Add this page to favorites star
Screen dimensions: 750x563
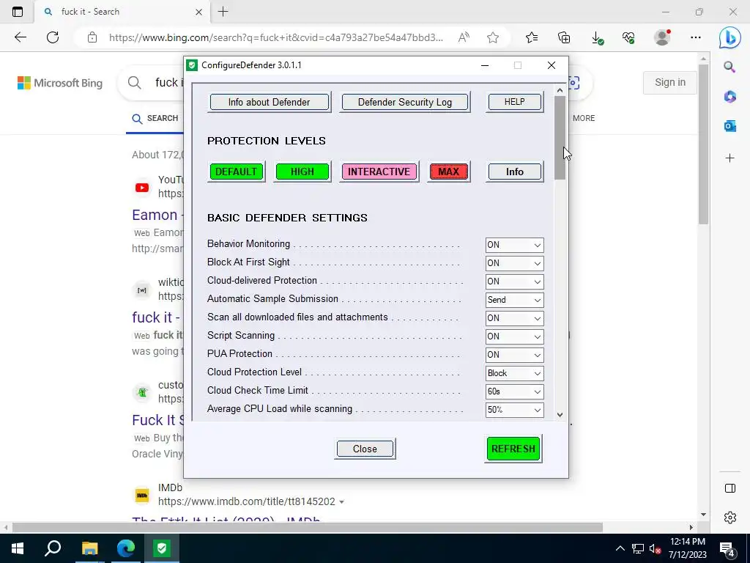pyautogui.click(x=493, y=37)
